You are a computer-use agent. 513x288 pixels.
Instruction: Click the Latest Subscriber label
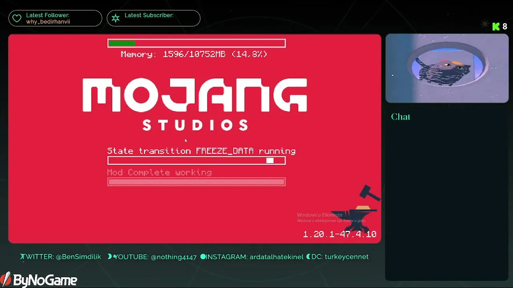pos(149,15)
